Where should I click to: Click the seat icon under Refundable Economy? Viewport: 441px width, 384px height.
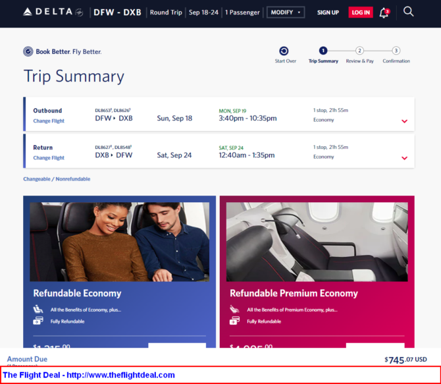click(38, 309)
